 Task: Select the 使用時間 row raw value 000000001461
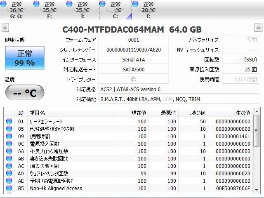click(233, 136)
